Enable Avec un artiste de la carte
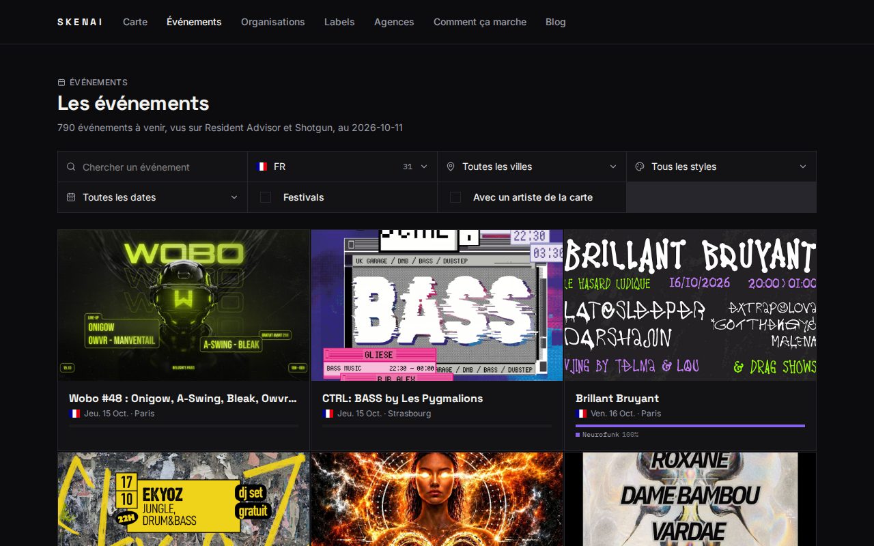 (x=455, y=197)
